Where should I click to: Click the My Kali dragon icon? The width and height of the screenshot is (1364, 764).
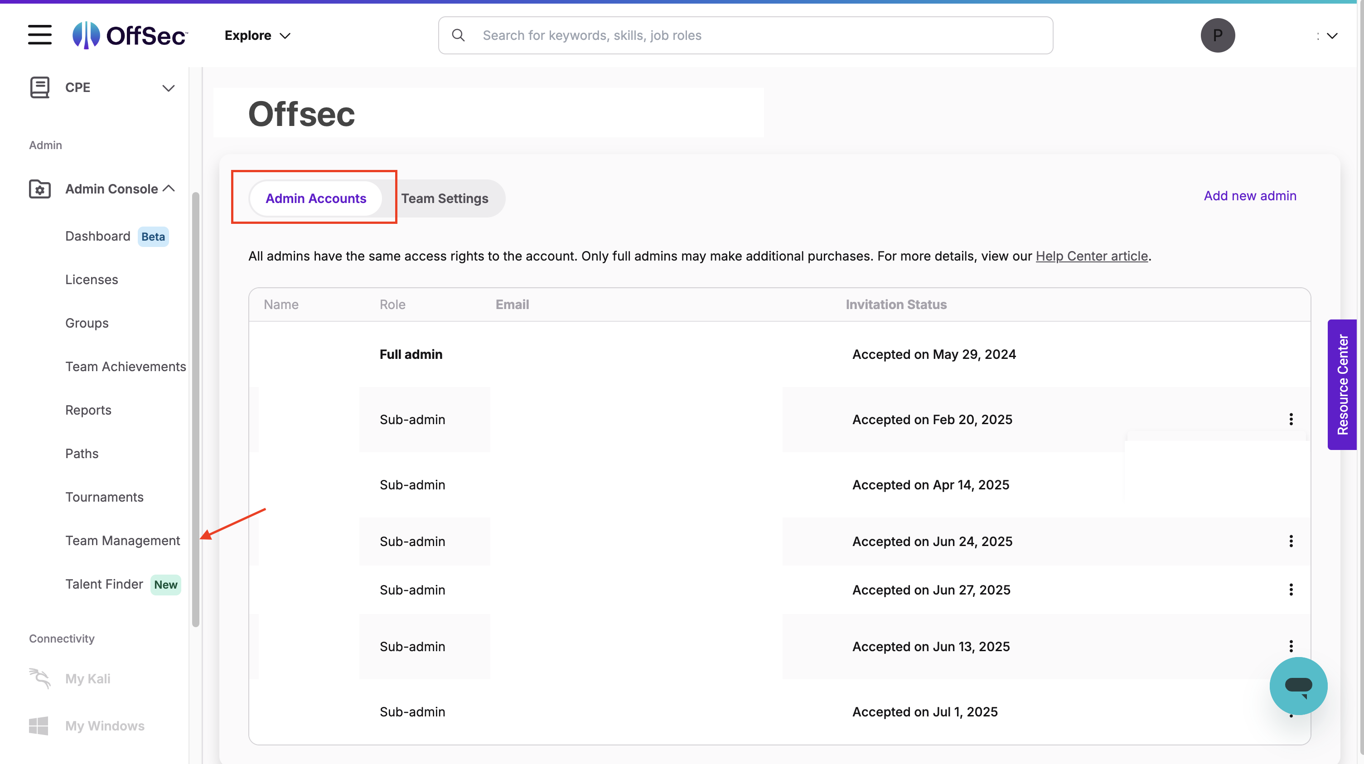click(x=40, y=678)
